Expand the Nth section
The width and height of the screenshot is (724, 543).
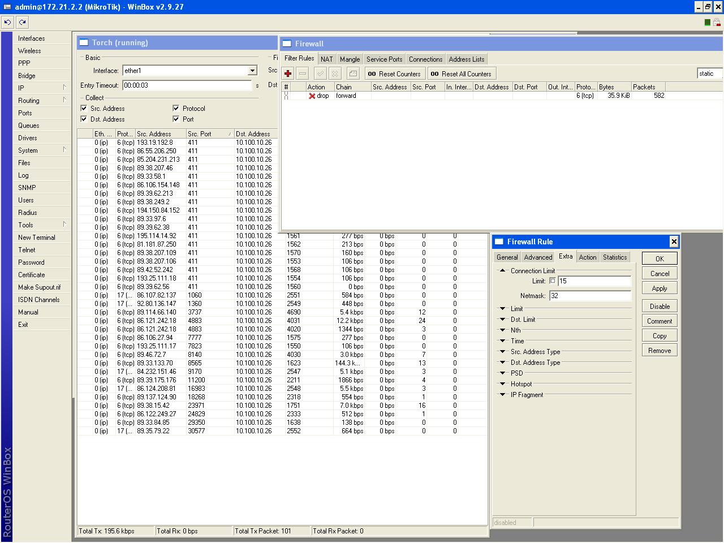coord(502,330)
